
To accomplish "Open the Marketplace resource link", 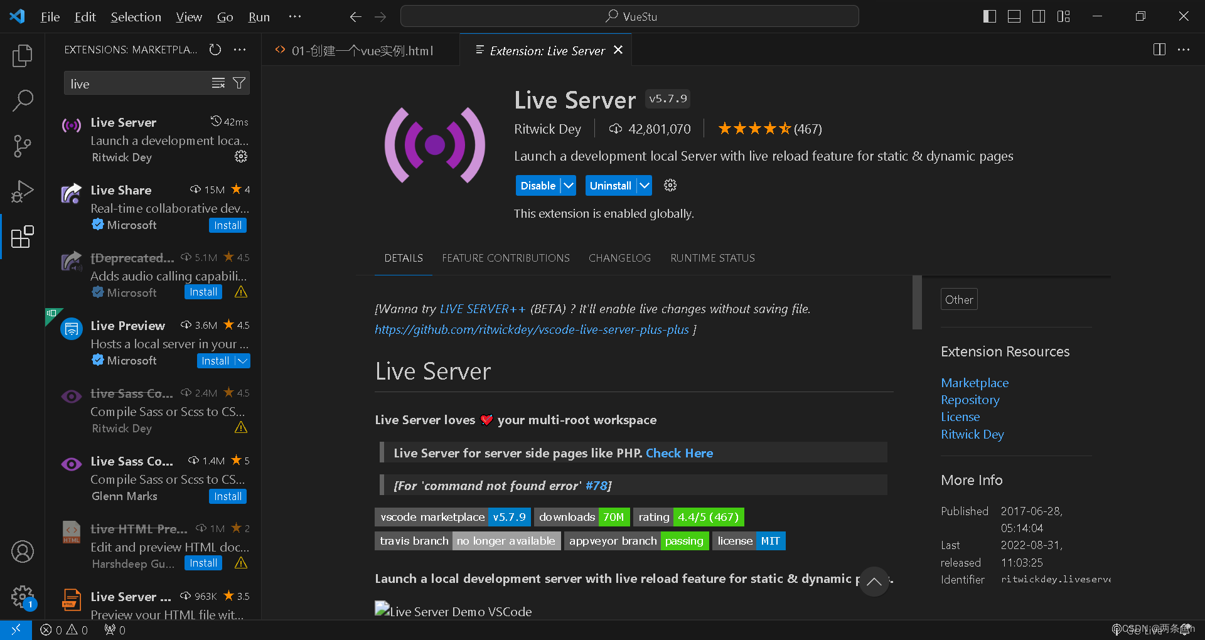I will pos(975,383).
